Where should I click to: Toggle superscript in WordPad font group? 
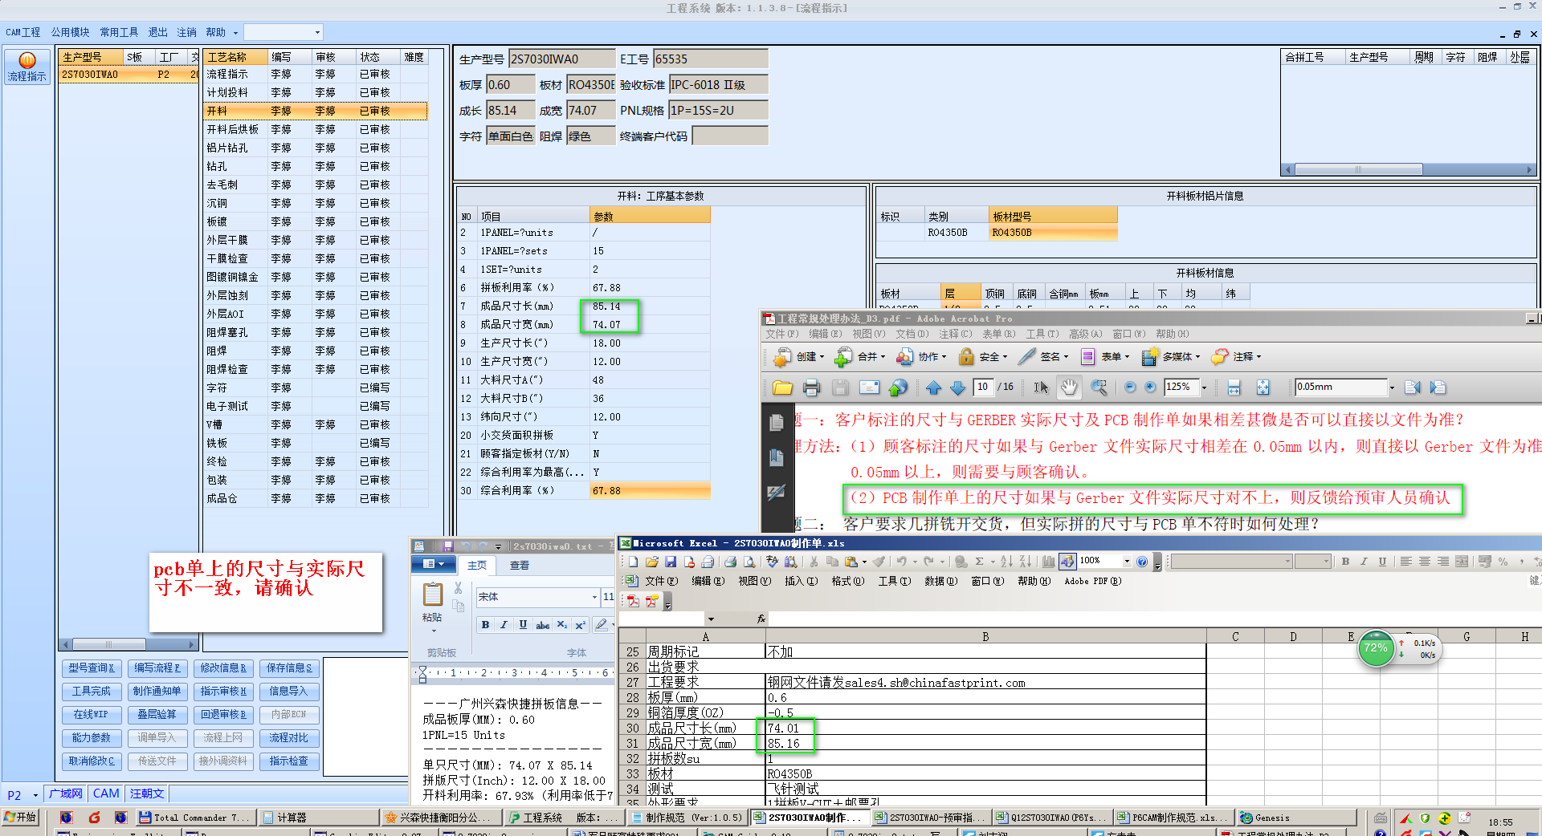tap(580, 625)
